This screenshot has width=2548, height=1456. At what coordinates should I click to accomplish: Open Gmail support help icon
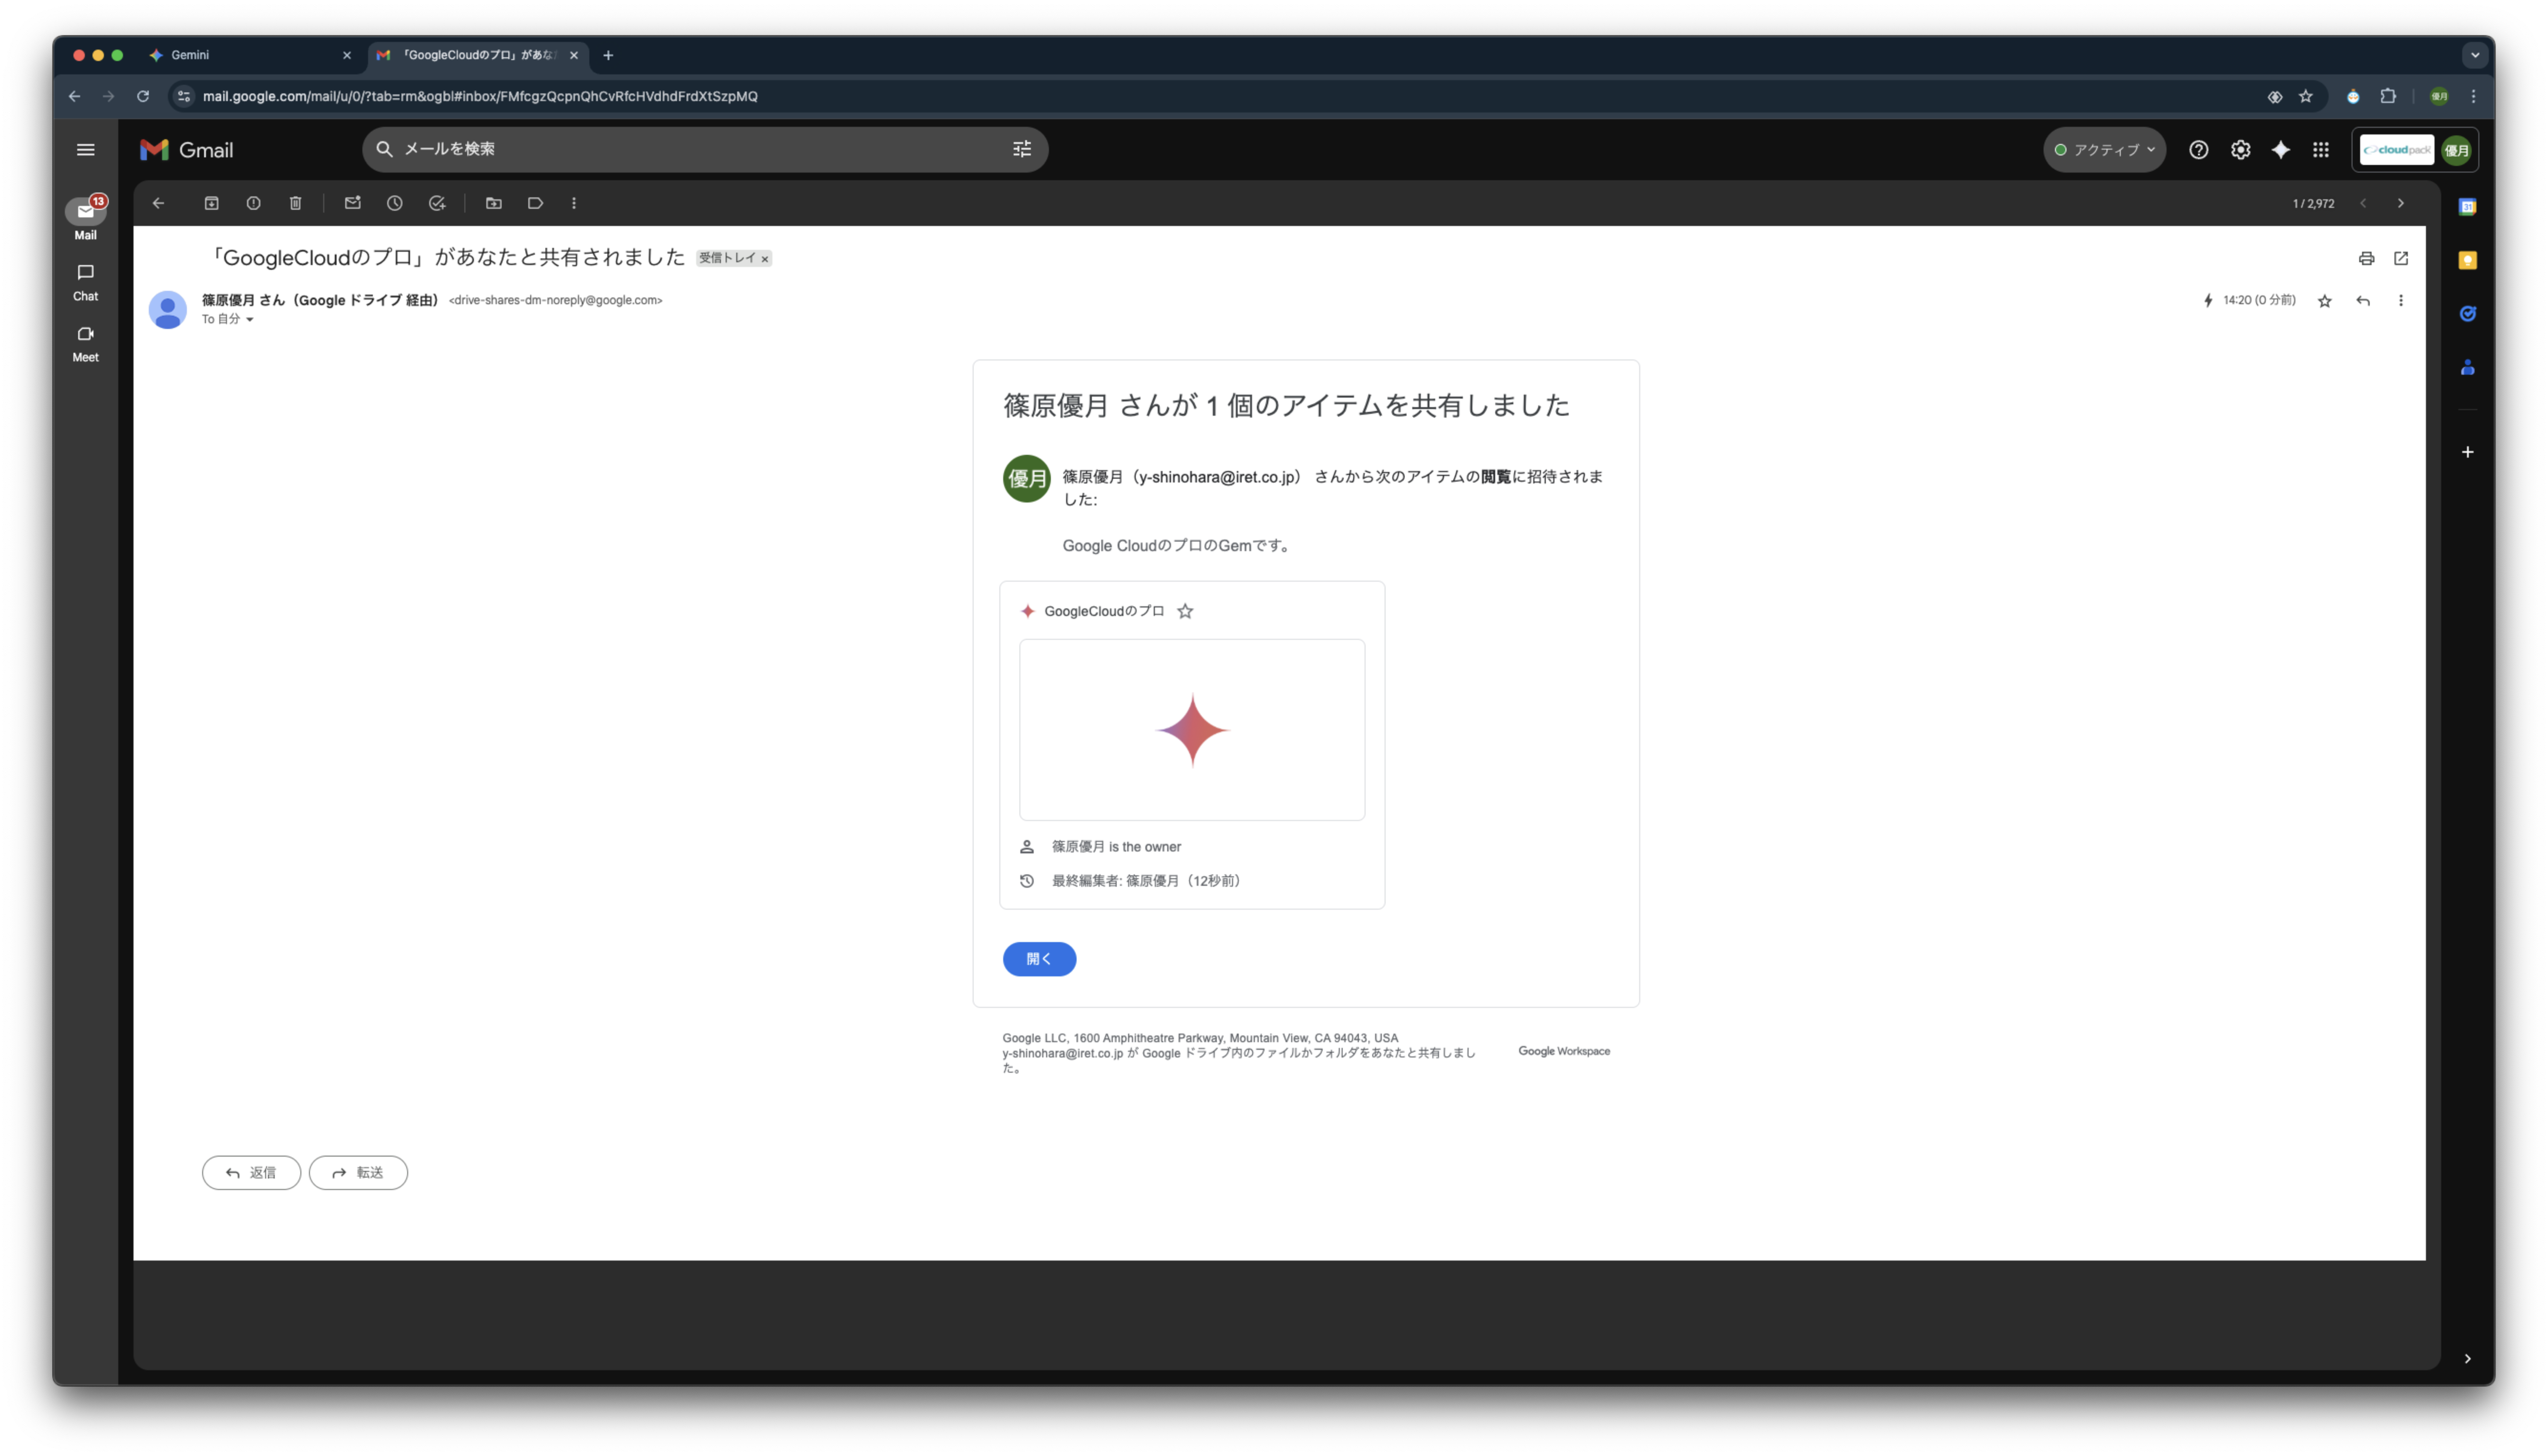2198,150
